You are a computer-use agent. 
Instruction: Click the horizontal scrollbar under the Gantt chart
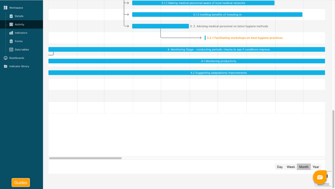click(x=85, y=158)
